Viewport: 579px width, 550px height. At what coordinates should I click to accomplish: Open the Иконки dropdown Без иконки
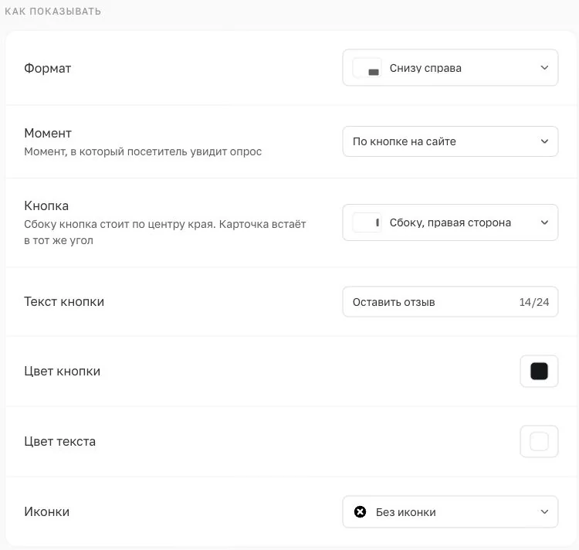pyautogui.click(x=450, y=511)
